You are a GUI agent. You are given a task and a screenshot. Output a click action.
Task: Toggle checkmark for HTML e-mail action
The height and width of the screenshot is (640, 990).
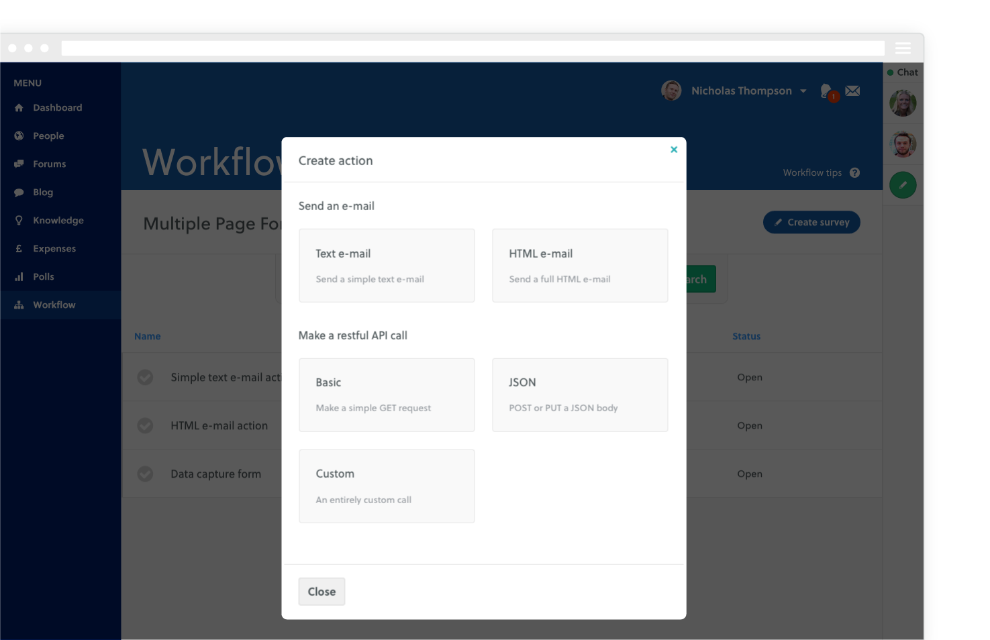[x=145, y=425]
